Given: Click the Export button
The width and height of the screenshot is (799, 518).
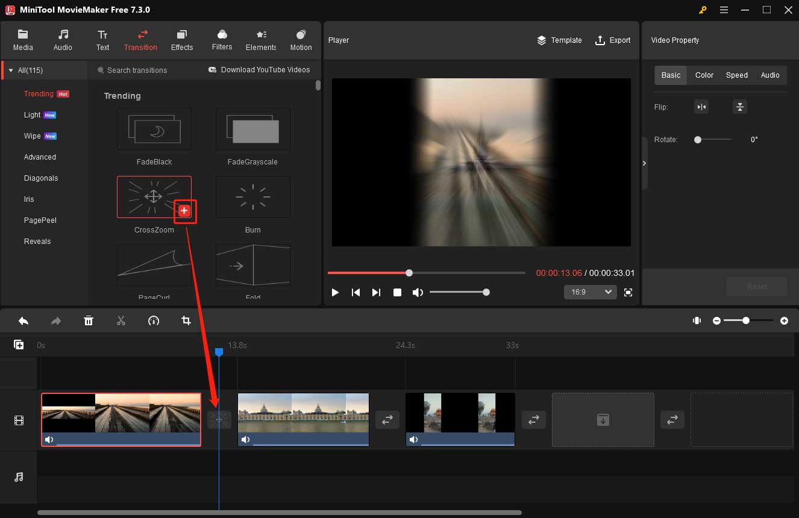Looking at the screenshot, I should tap(613, 40).
